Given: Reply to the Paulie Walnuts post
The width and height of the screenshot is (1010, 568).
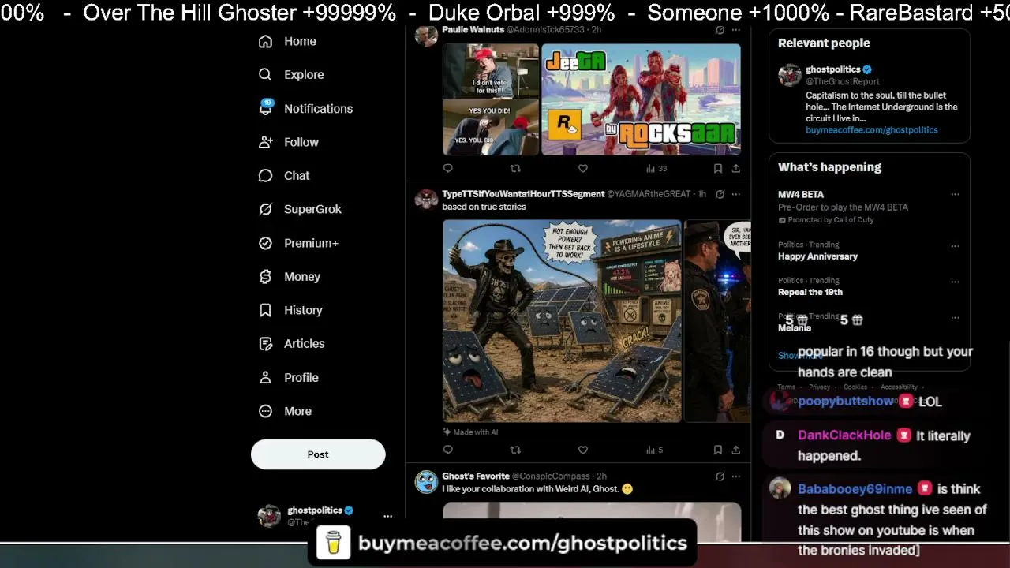Looking at the screenshot, I should click(x=448, y=168).
